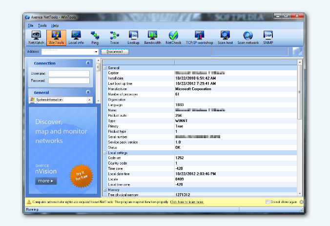
Task: Collapse the General tree group
Action: 105,68
